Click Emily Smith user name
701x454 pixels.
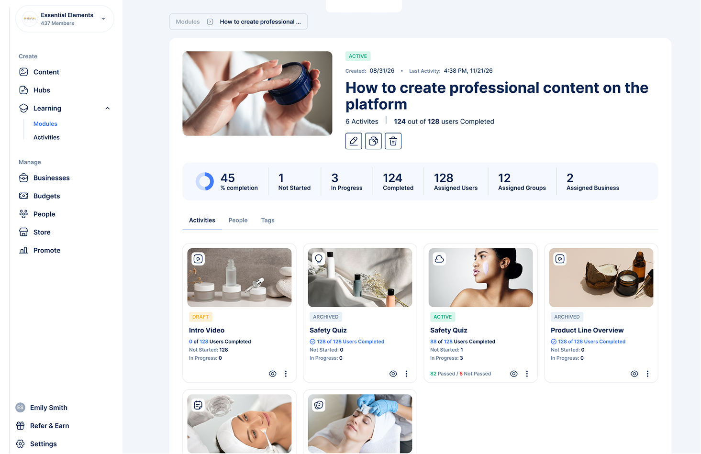(x=49, y=408)
